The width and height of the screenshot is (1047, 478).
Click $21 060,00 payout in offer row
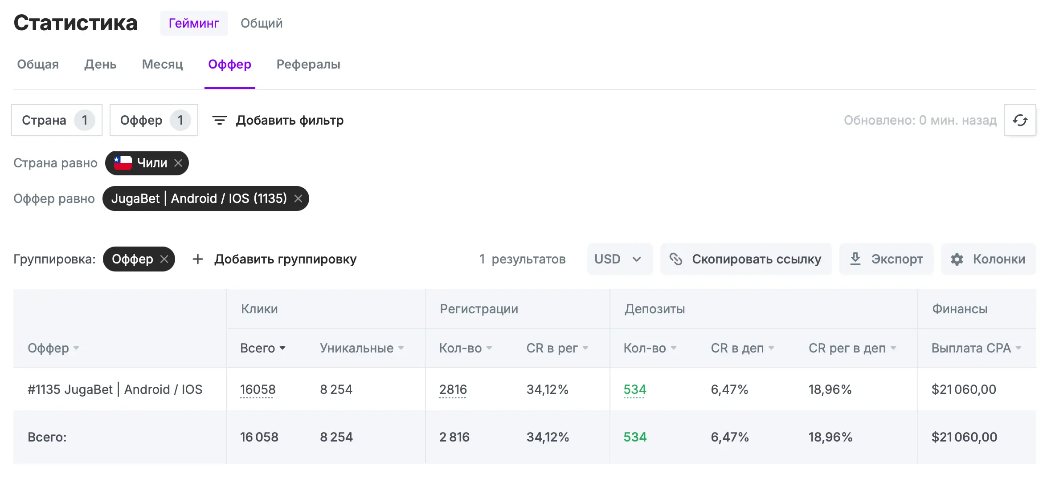coord(964,389)
